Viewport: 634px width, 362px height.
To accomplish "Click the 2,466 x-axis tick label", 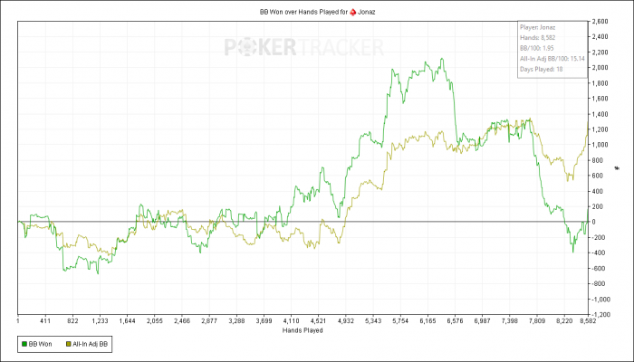I will (181, 321).
